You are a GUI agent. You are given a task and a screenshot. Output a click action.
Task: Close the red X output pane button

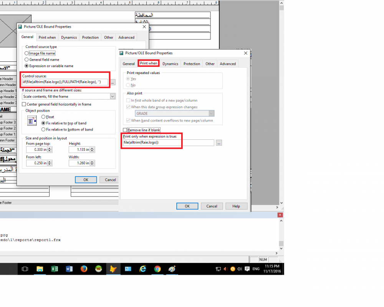pyautogui.click(x=280, y=215)
